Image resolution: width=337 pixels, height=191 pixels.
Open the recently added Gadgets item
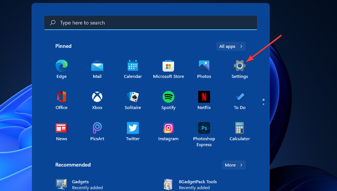click(x=79, y=184)
